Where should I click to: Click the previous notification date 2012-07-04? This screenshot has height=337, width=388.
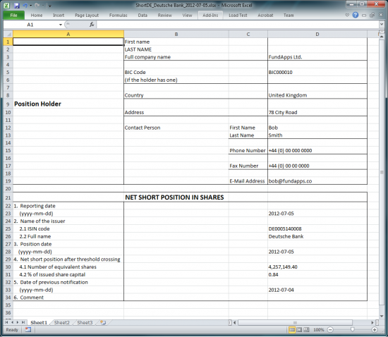(317, 290)
